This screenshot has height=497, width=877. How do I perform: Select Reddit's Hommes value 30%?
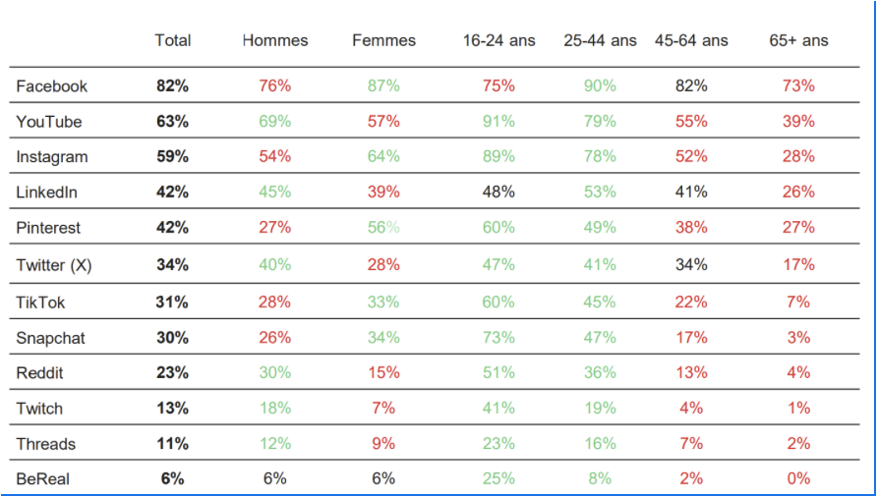[x=275, y=373]
